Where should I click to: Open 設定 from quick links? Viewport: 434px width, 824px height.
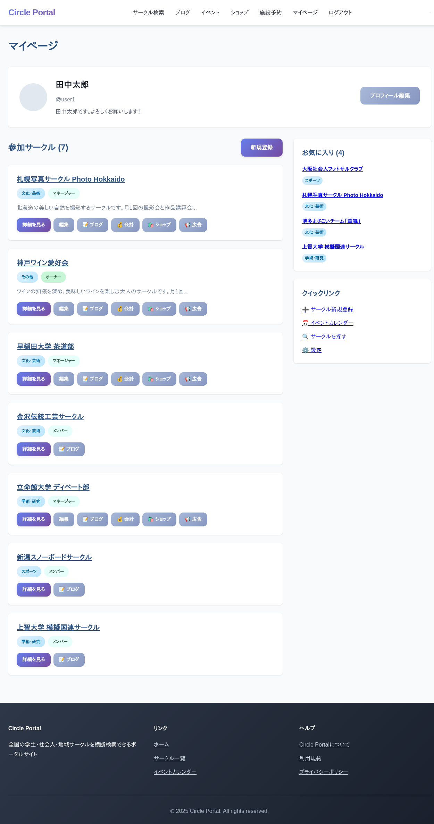(x=312, y=350)
